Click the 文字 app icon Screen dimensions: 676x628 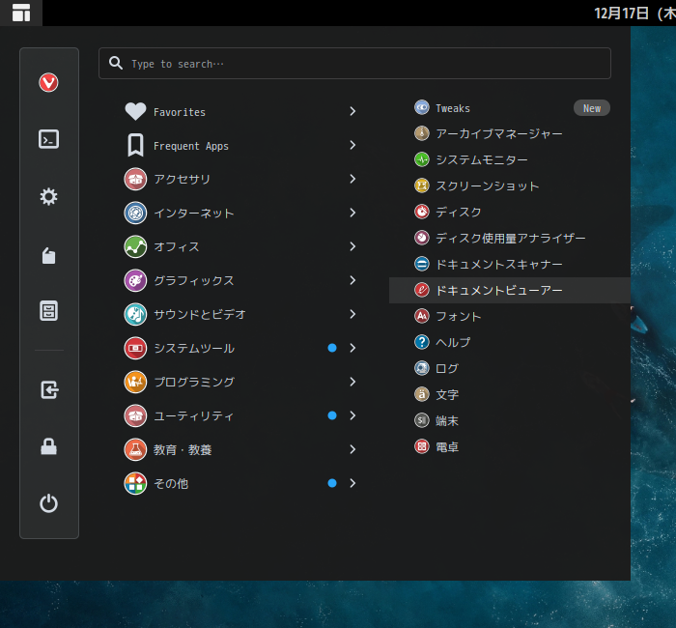point(422,394)
